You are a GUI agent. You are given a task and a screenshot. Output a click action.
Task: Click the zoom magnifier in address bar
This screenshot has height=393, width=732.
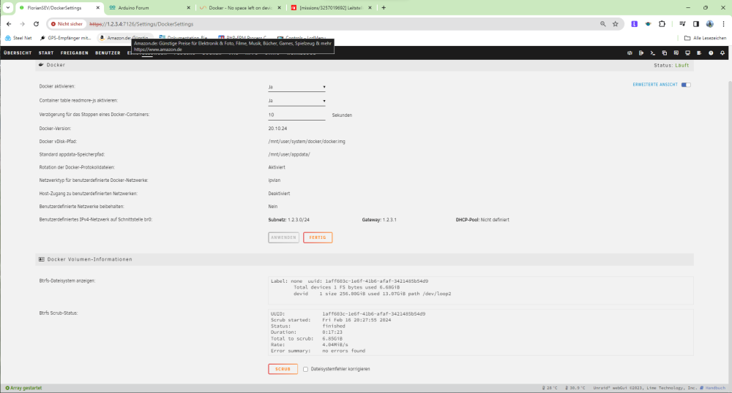(602, 24)
